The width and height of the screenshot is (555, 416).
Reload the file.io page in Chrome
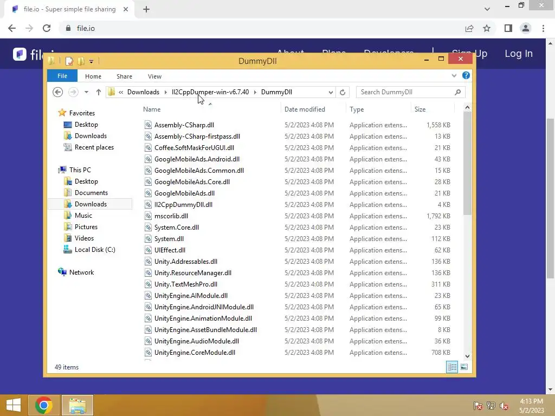click(x=47, y=28)
